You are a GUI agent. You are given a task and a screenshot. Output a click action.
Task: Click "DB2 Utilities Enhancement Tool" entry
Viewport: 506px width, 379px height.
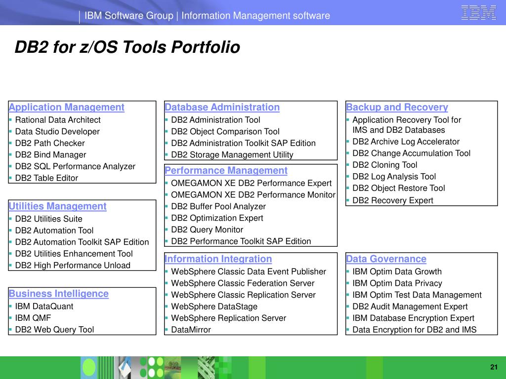(74, 254)
